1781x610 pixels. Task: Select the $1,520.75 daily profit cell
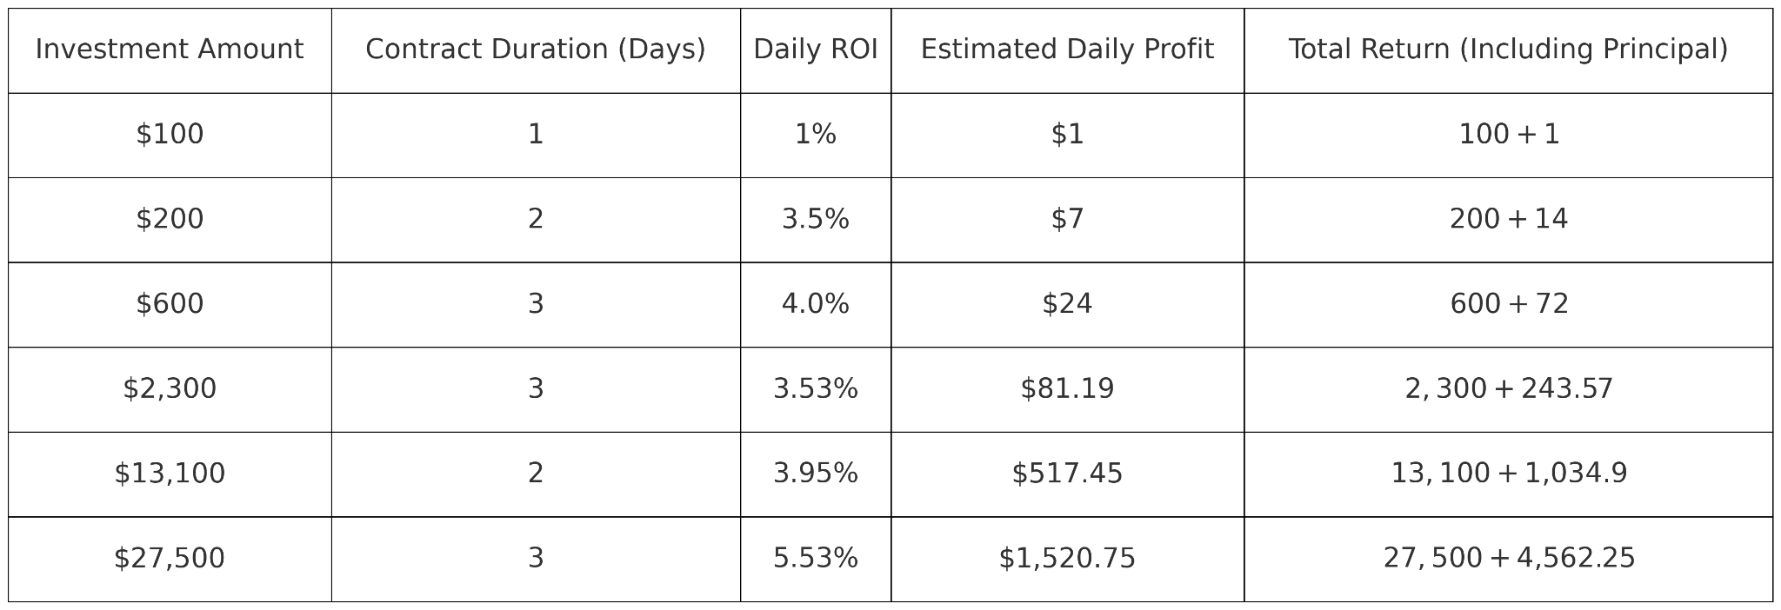pos(1067,558)
